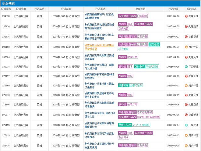Click the 漏油 tag in row 283136
This screenshot has width=201, height=151.
130,24
